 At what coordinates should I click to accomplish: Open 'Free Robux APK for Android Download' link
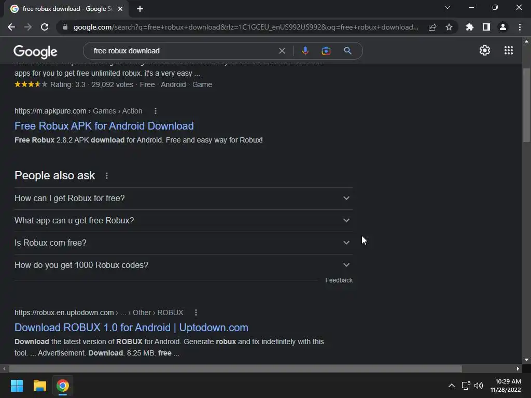pyautogui.click(x=104, y=126)
